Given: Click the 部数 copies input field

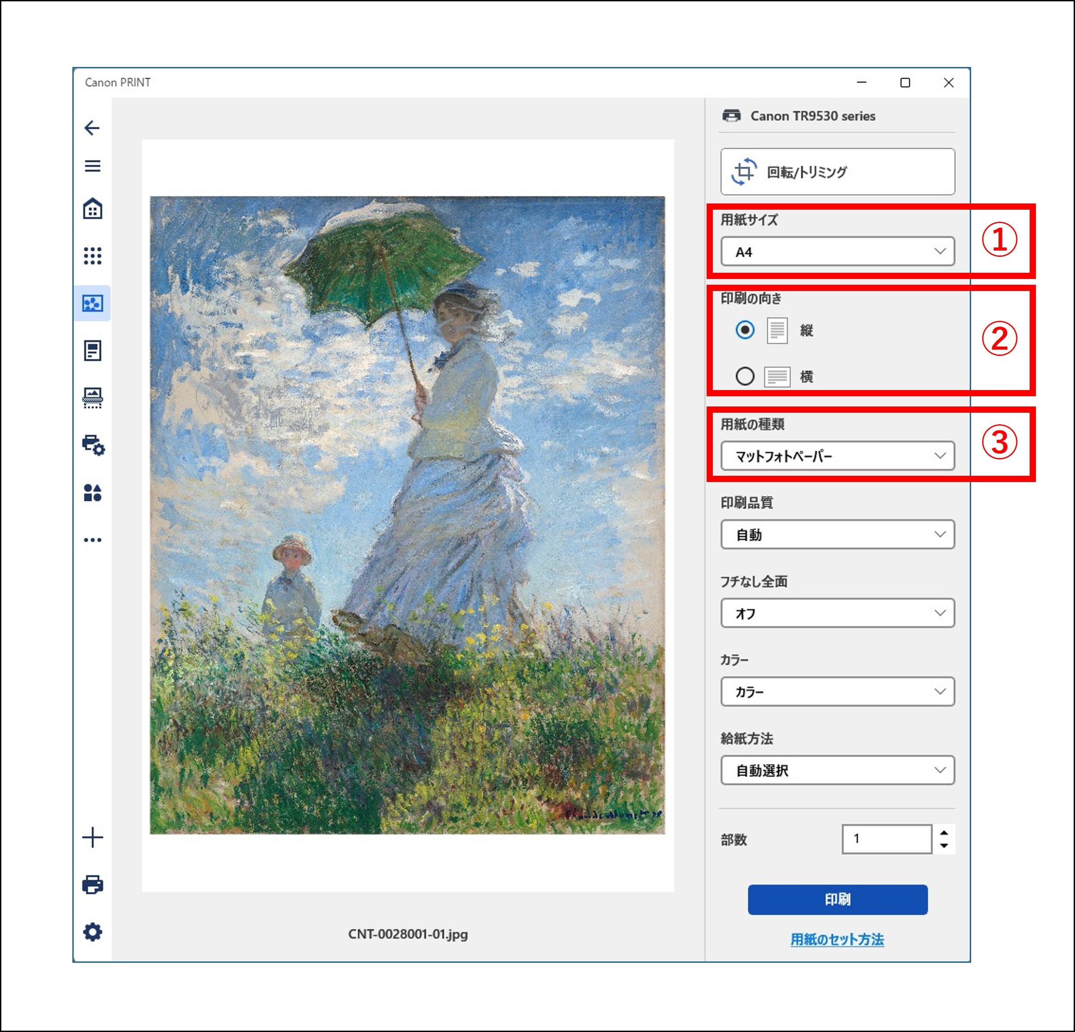Looking at the screenshot, I should (886, 838).
